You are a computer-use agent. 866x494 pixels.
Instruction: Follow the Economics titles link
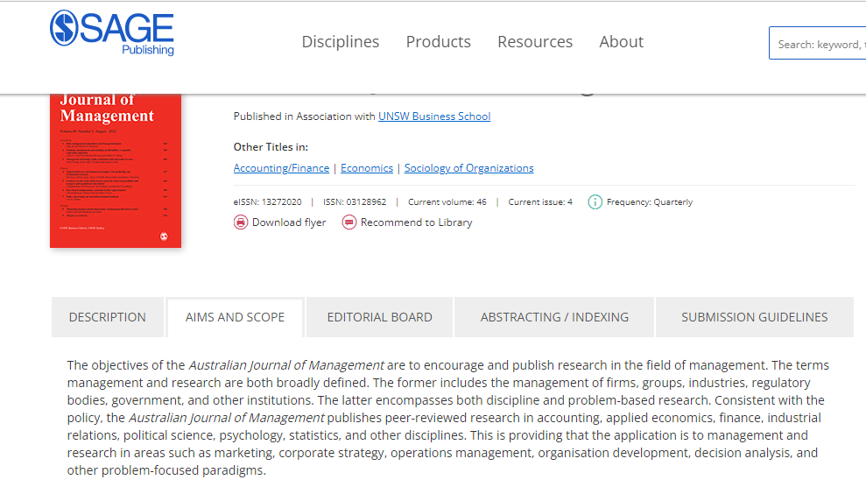(367, 168)
